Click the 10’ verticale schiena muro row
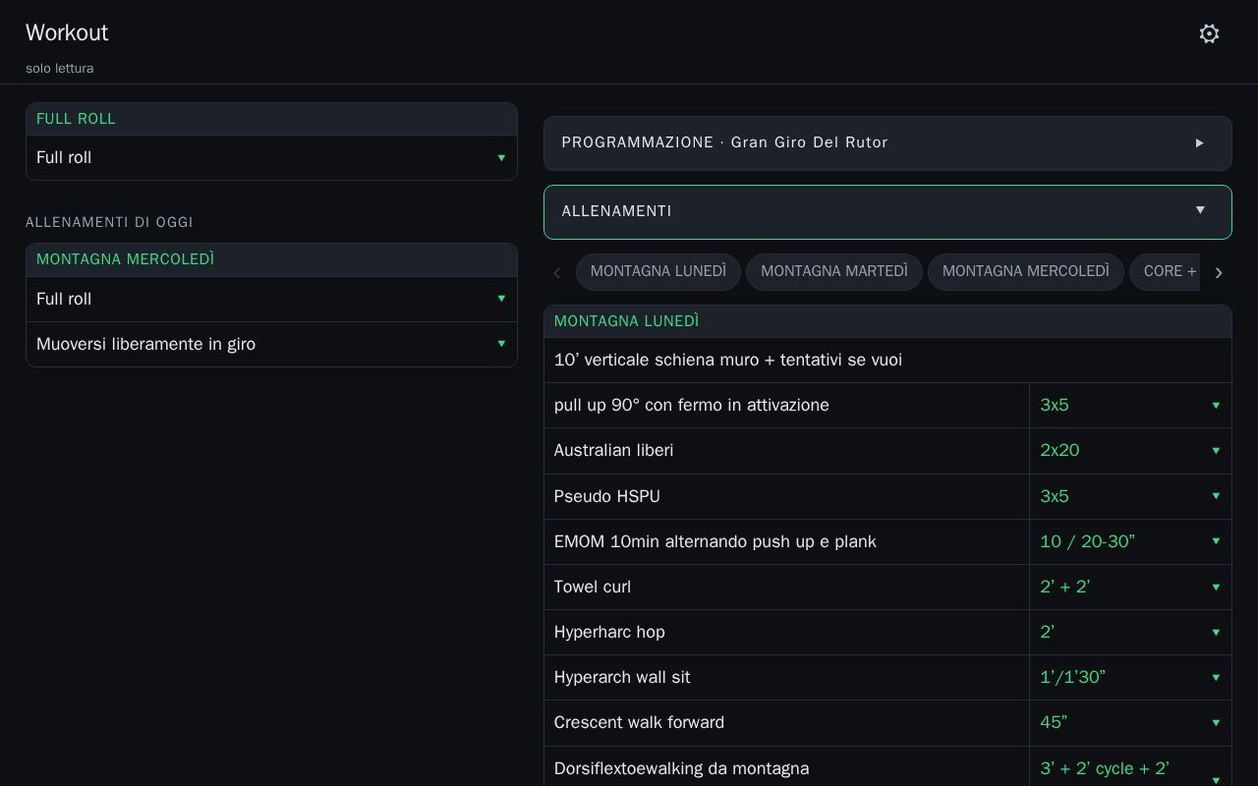Screen dimensions: 1258x786 pyautogui.click(x=887, y=361)
